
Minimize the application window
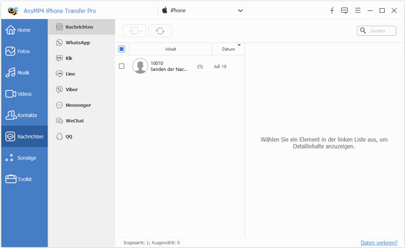(x=370, y=11)
